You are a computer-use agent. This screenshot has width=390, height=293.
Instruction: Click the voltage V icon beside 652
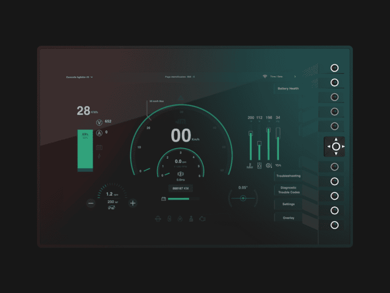point(99,123)
